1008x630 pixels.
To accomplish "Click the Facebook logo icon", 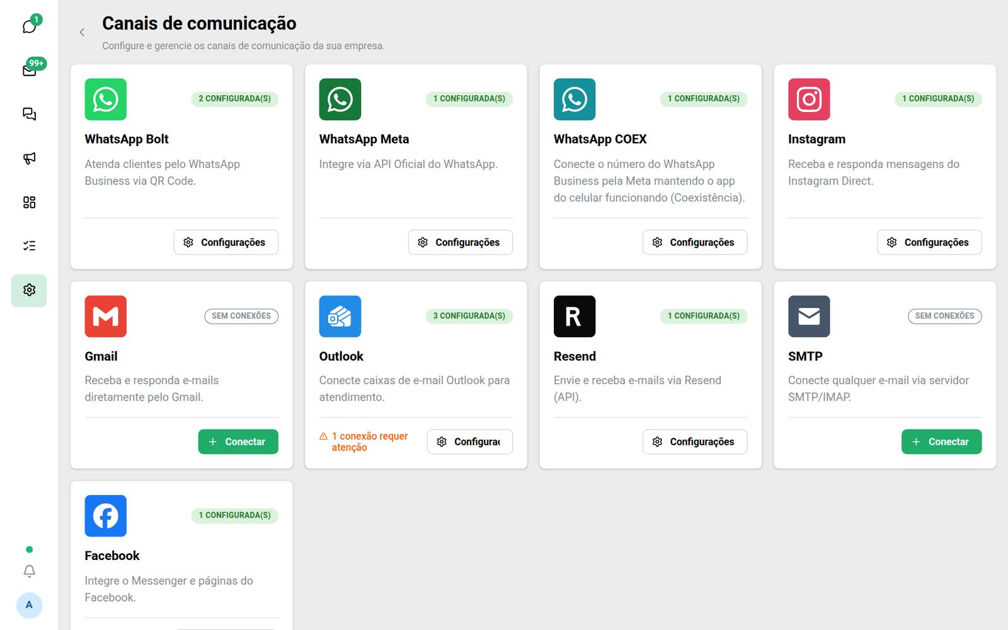I will (106, 516).
